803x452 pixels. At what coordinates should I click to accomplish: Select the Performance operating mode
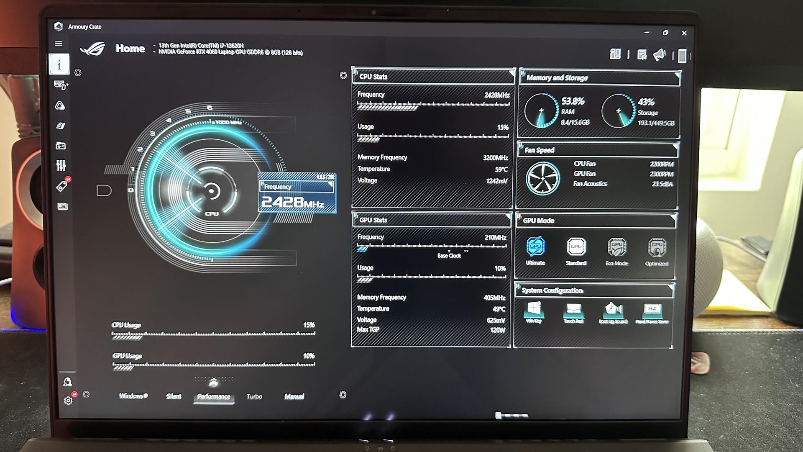[214, 397]
